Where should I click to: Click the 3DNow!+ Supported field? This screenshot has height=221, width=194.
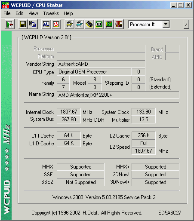pyautogui.click(x=155, y=182)
